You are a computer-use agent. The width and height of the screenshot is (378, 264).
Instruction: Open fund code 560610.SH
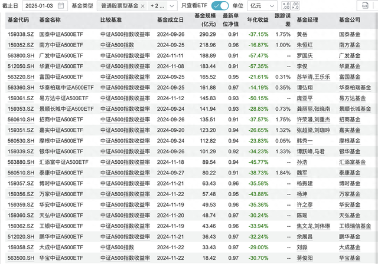21,120
